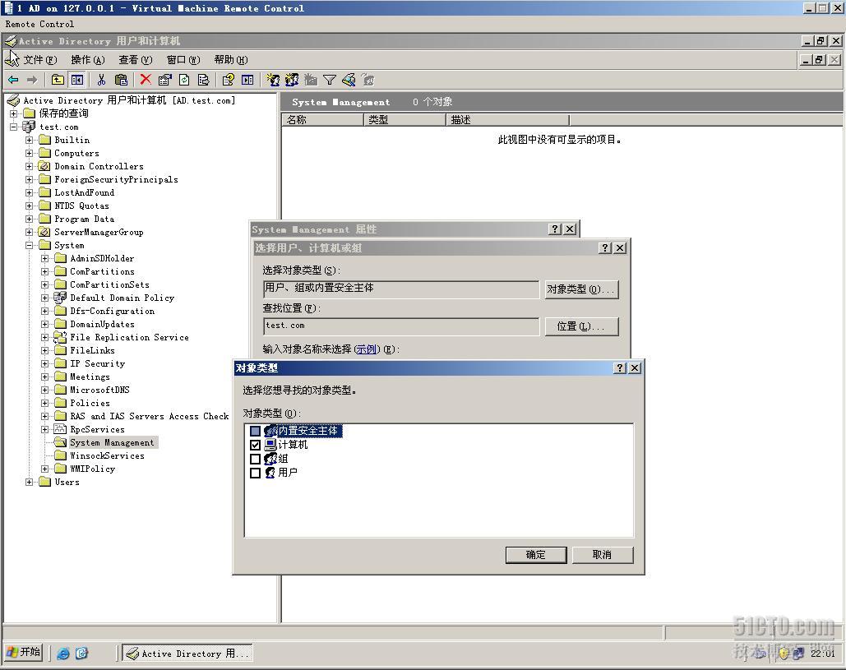Viewport: 846px width, 670px height.
Task: Toggle the 内置安全主体 checkbox
Action: [255, 431]
